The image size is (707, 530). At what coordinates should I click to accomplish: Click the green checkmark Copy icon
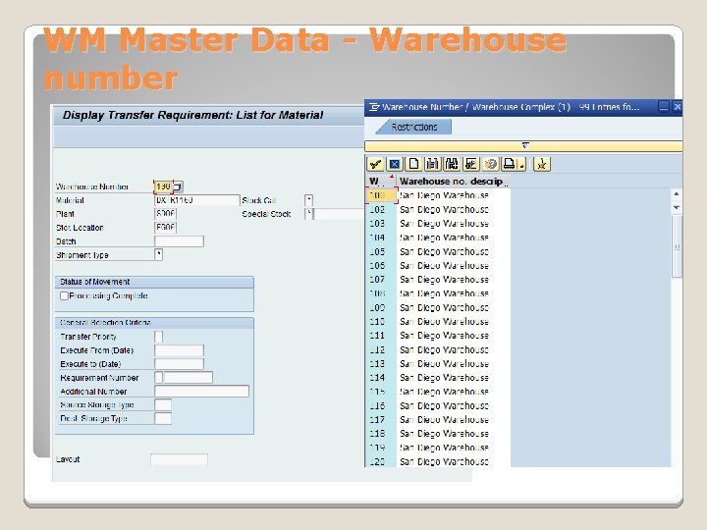(x=375, y=164)
